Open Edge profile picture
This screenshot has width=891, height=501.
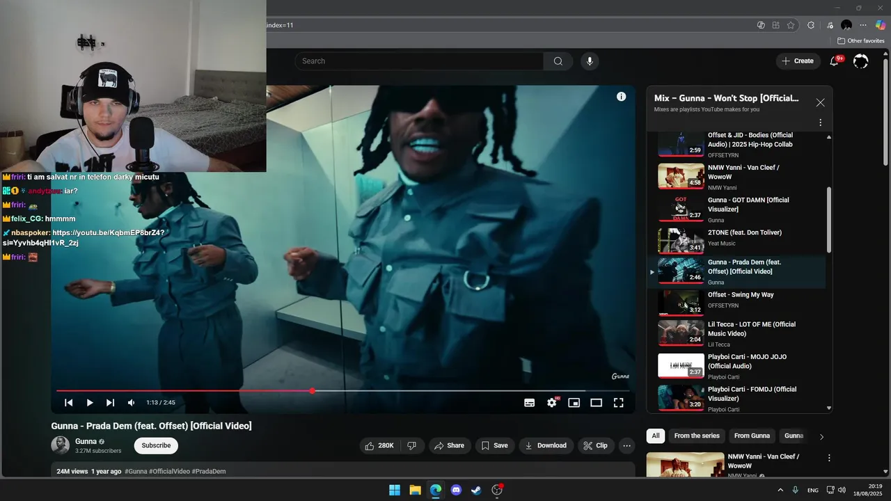point(846,25)
